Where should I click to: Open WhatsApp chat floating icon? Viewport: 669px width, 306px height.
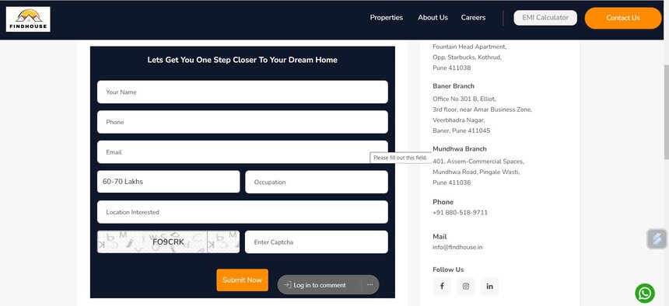(645, 294)
